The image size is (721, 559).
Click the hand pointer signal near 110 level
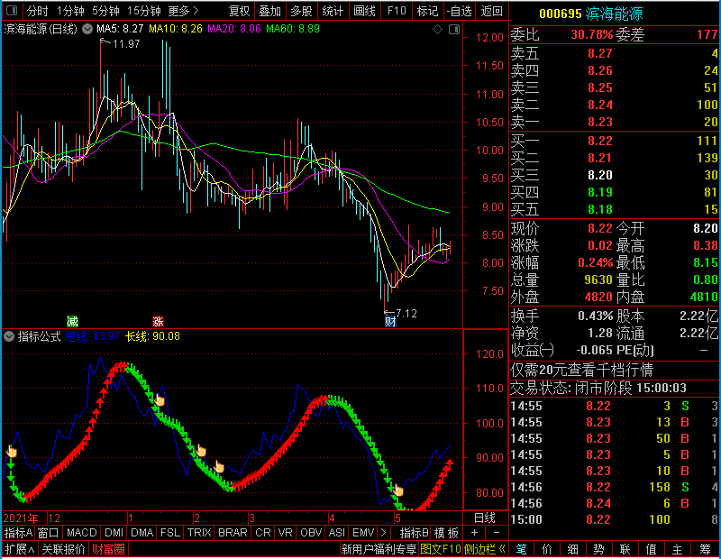[x=160, y=400]
